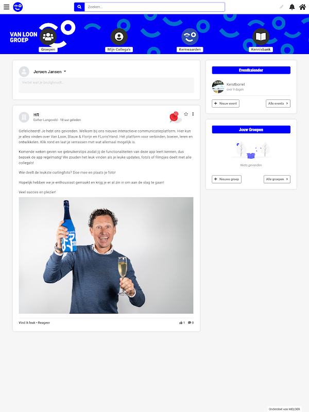Click the red pushpin icon
This screenshot has width=309, height=412.
pyautogui.click(x=175, y=116)
